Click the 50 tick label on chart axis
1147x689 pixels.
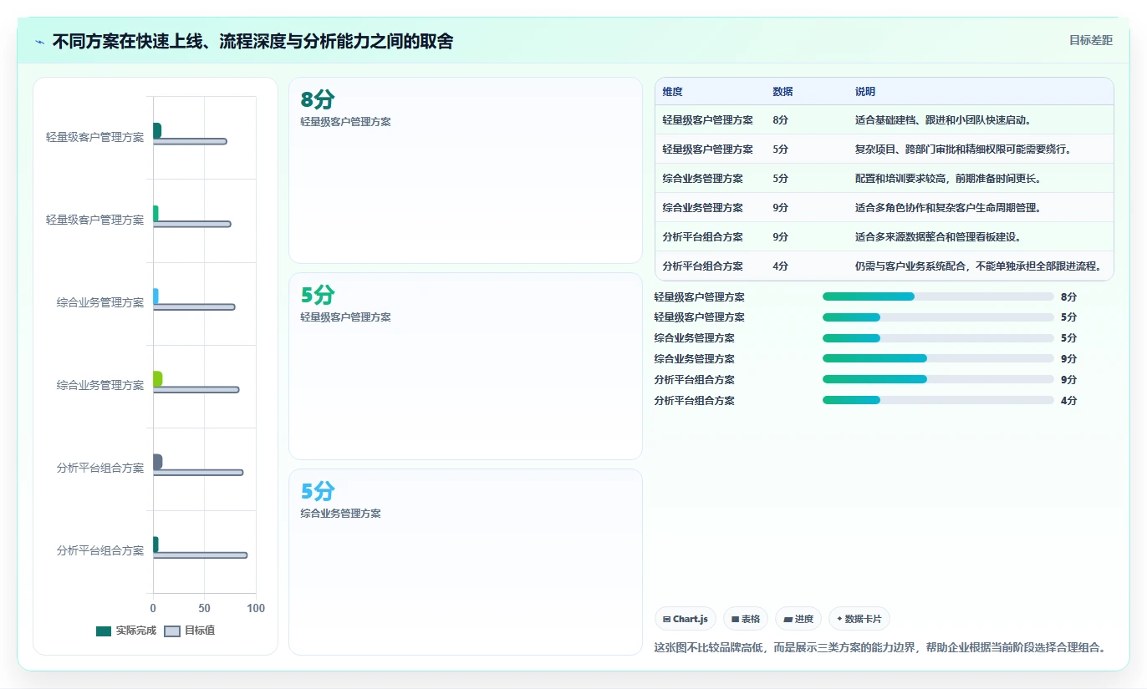[x=205, y=609]
